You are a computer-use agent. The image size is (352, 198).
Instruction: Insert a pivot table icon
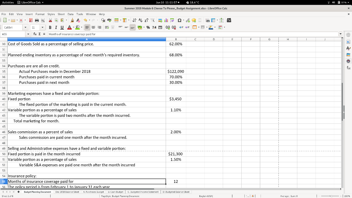(172, 20)
